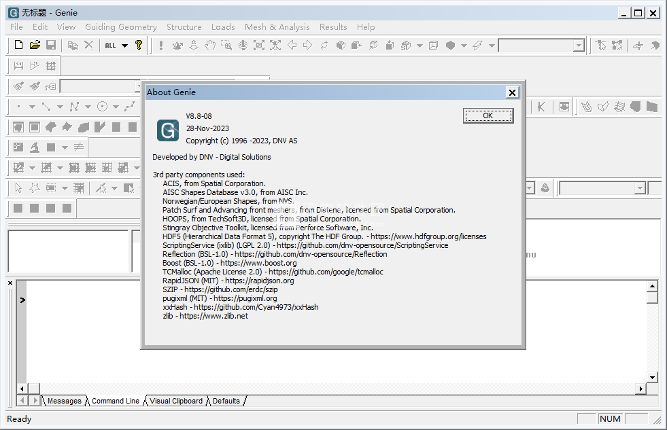Select the guide line tool
Viewport: 667px width, 430px height.
[46, 107]
